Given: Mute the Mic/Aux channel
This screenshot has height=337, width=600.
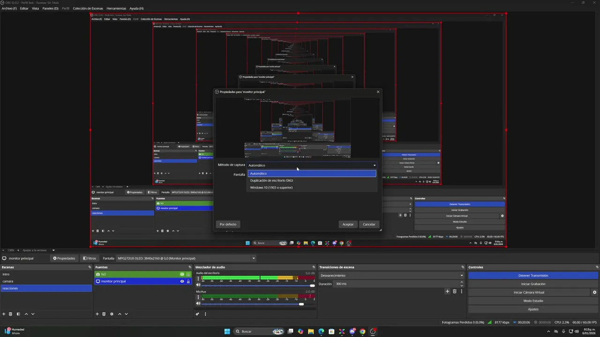Looking at the screenshot, I should tap(198, 304).
